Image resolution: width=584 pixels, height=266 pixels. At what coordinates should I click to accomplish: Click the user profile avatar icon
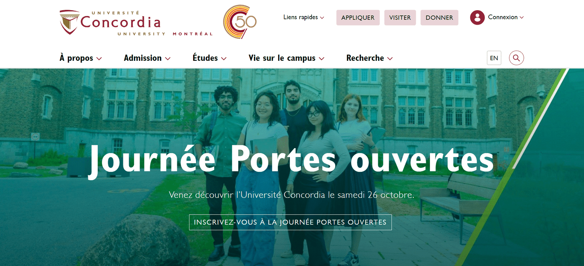tap(477, 17)
